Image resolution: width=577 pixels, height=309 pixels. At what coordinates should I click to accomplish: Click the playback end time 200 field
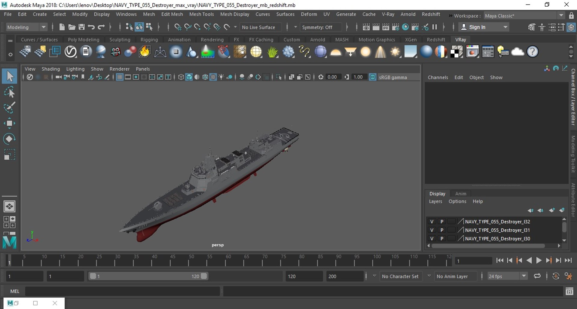(x=345, y=276)
